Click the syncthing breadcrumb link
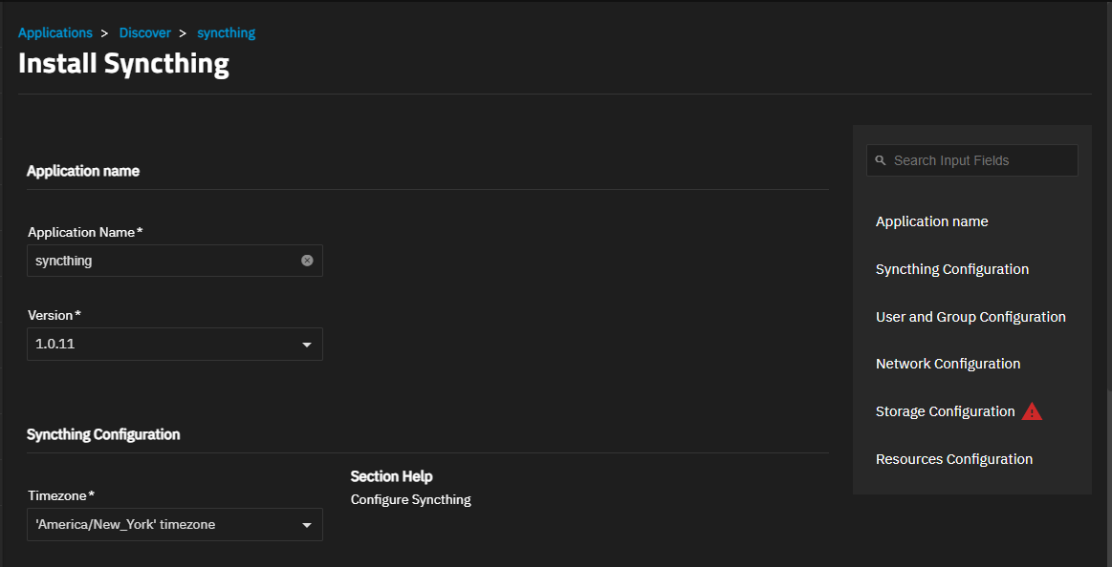1112x567 pixels. (x=227, y=32)
